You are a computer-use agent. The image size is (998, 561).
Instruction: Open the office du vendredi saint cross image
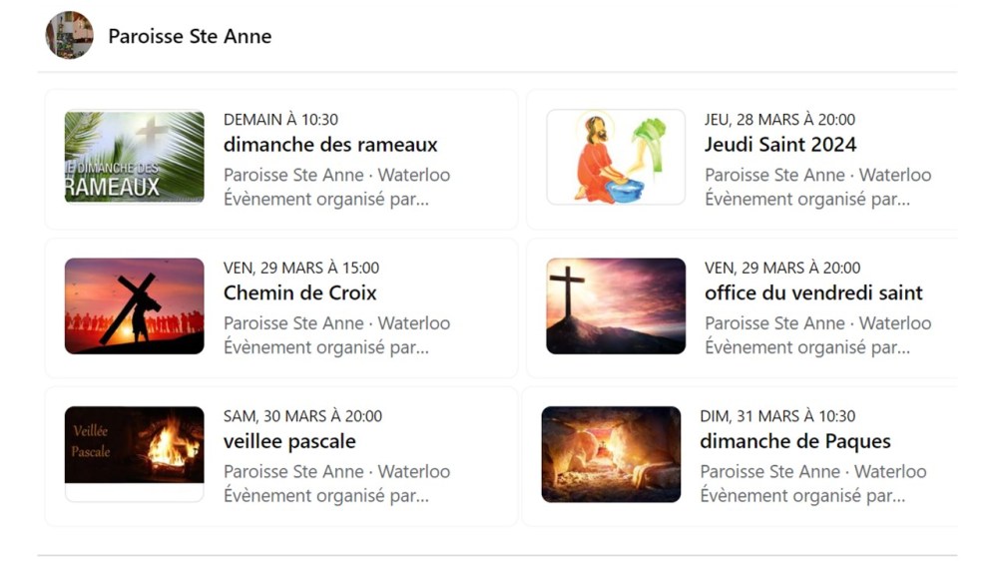[616, 305]
